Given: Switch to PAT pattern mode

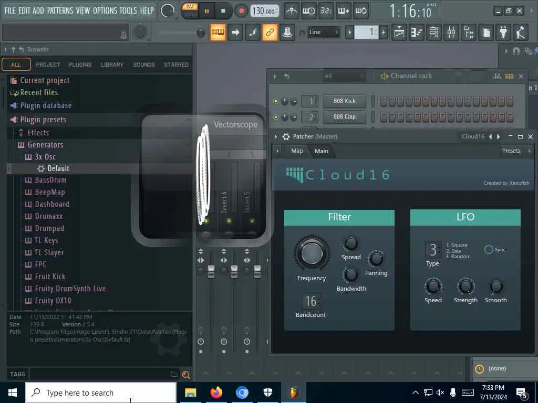Looking at the screenshot, I should click(x=190, y=7).
